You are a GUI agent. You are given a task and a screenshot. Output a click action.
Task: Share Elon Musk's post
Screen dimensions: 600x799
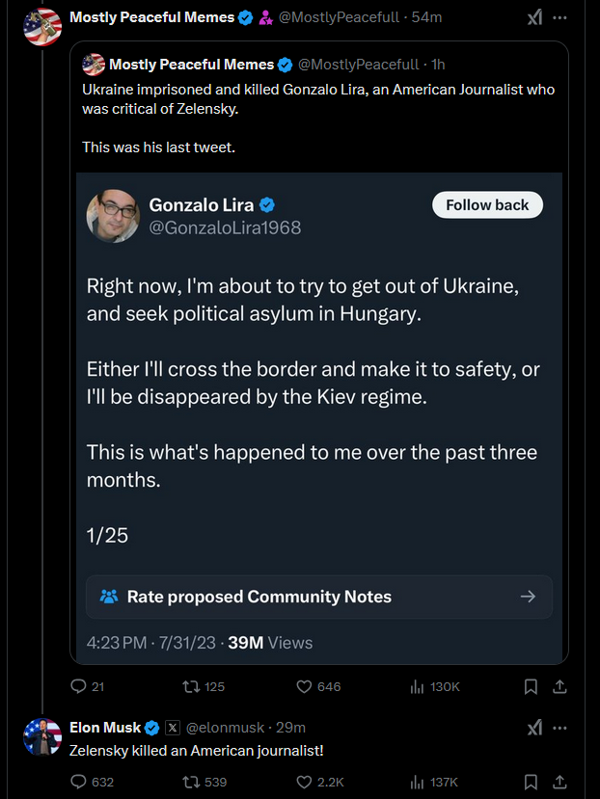[x=559, y=782]
